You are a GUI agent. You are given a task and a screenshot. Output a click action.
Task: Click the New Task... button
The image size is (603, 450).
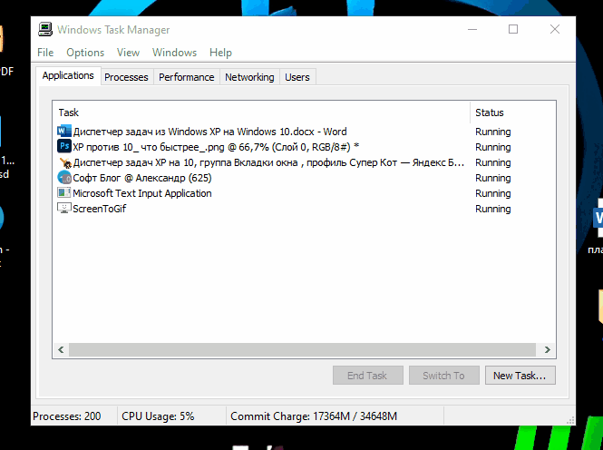520,376
